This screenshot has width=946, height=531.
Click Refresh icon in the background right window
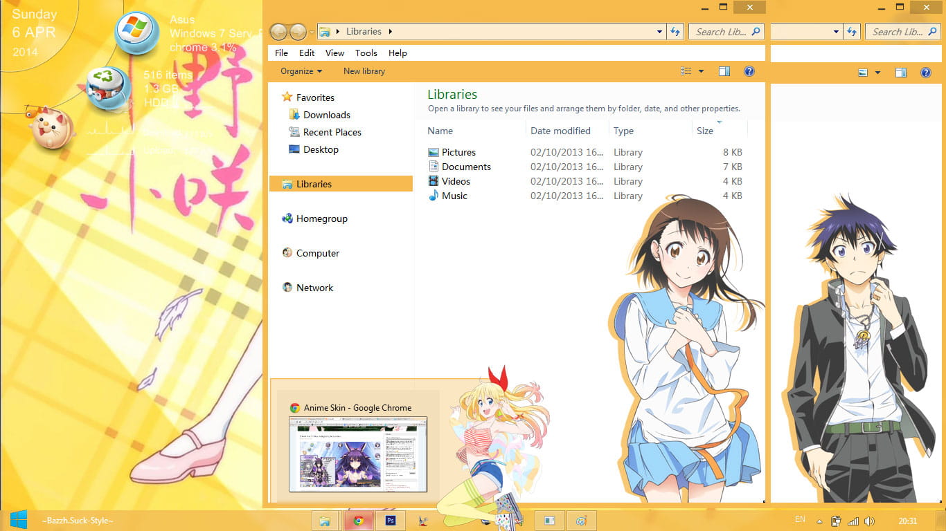point(853,32)
